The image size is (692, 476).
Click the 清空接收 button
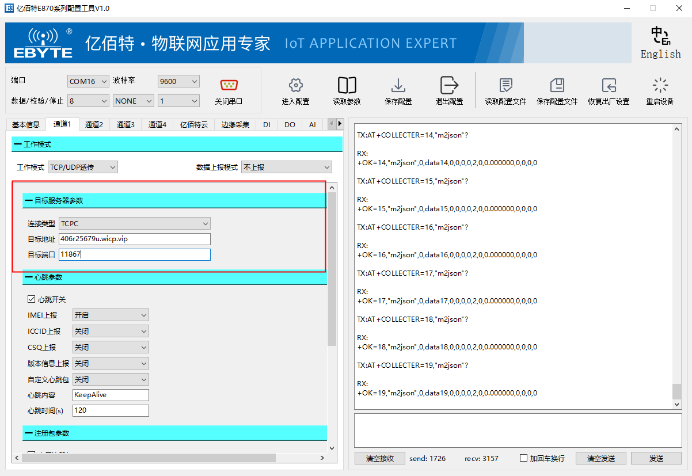click(379, 458)
